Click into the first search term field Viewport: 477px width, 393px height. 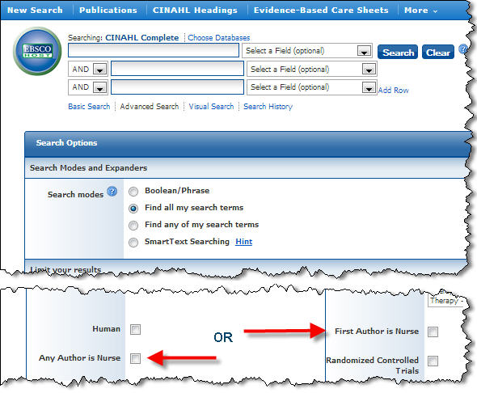[x=154, y=50]
